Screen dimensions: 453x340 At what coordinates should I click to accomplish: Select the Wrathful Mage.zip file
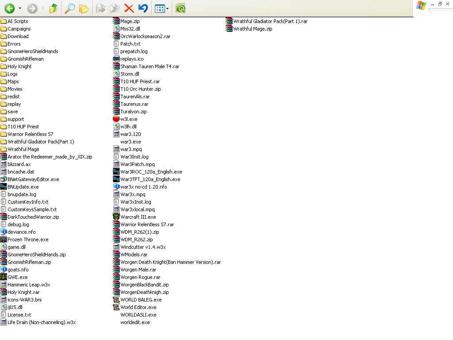[x=249, y=29]
